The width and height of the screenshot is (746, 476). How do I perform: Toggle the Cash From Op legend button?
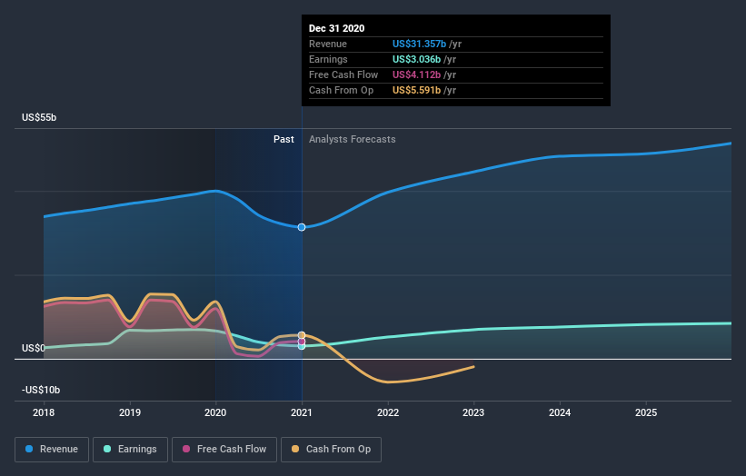pyautogui.click(x=331, y=450)
